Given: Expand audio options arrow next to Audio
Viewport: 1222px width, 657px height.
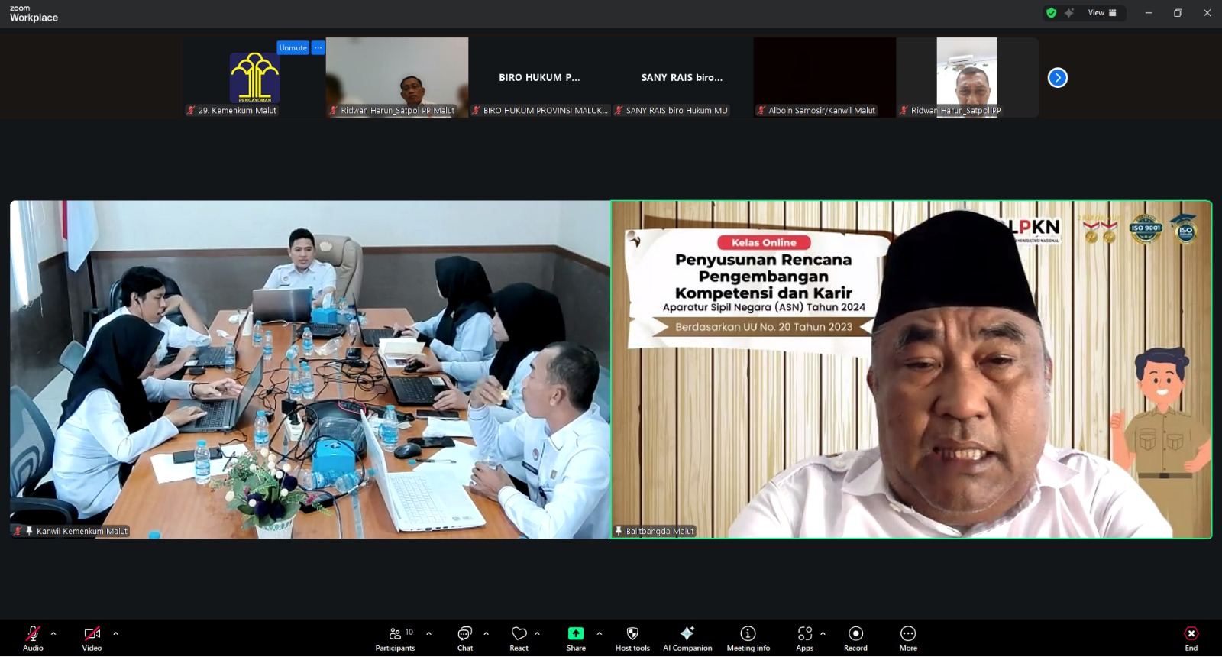Looking at the screenshot, I should click(53, 633).
